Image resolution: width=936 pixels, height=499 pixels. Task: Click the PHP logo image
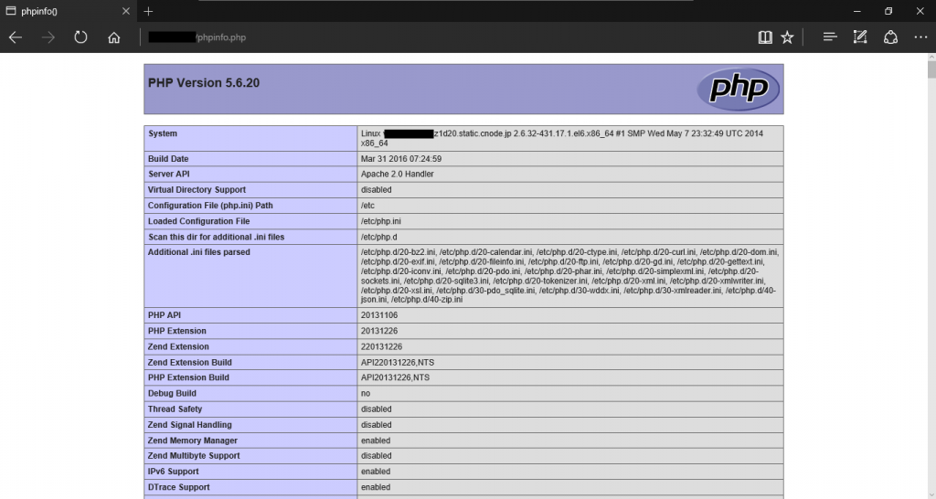point(739,89)
